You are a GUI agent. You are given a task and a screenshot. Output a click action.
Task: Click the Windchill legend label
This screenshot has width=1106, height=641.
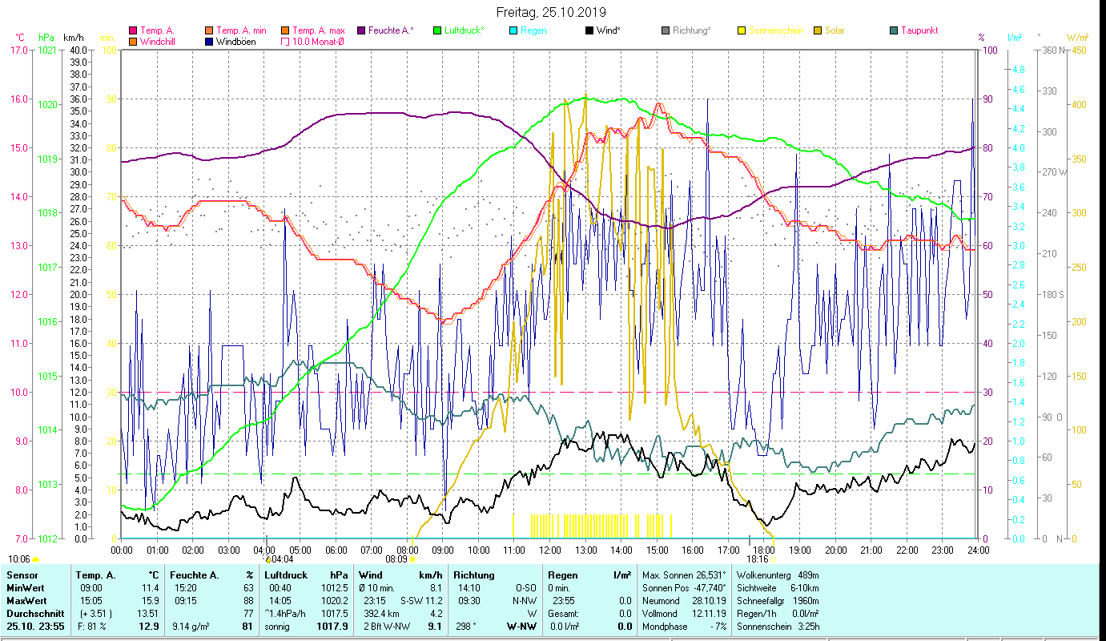click(x=157, y=42)
